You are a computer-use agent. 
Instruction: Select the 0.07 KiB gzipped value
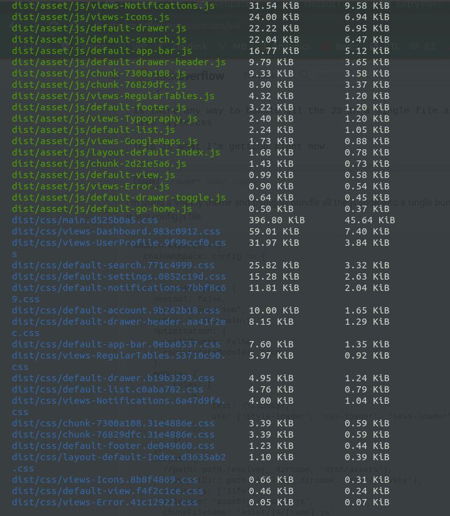point(367,502)
